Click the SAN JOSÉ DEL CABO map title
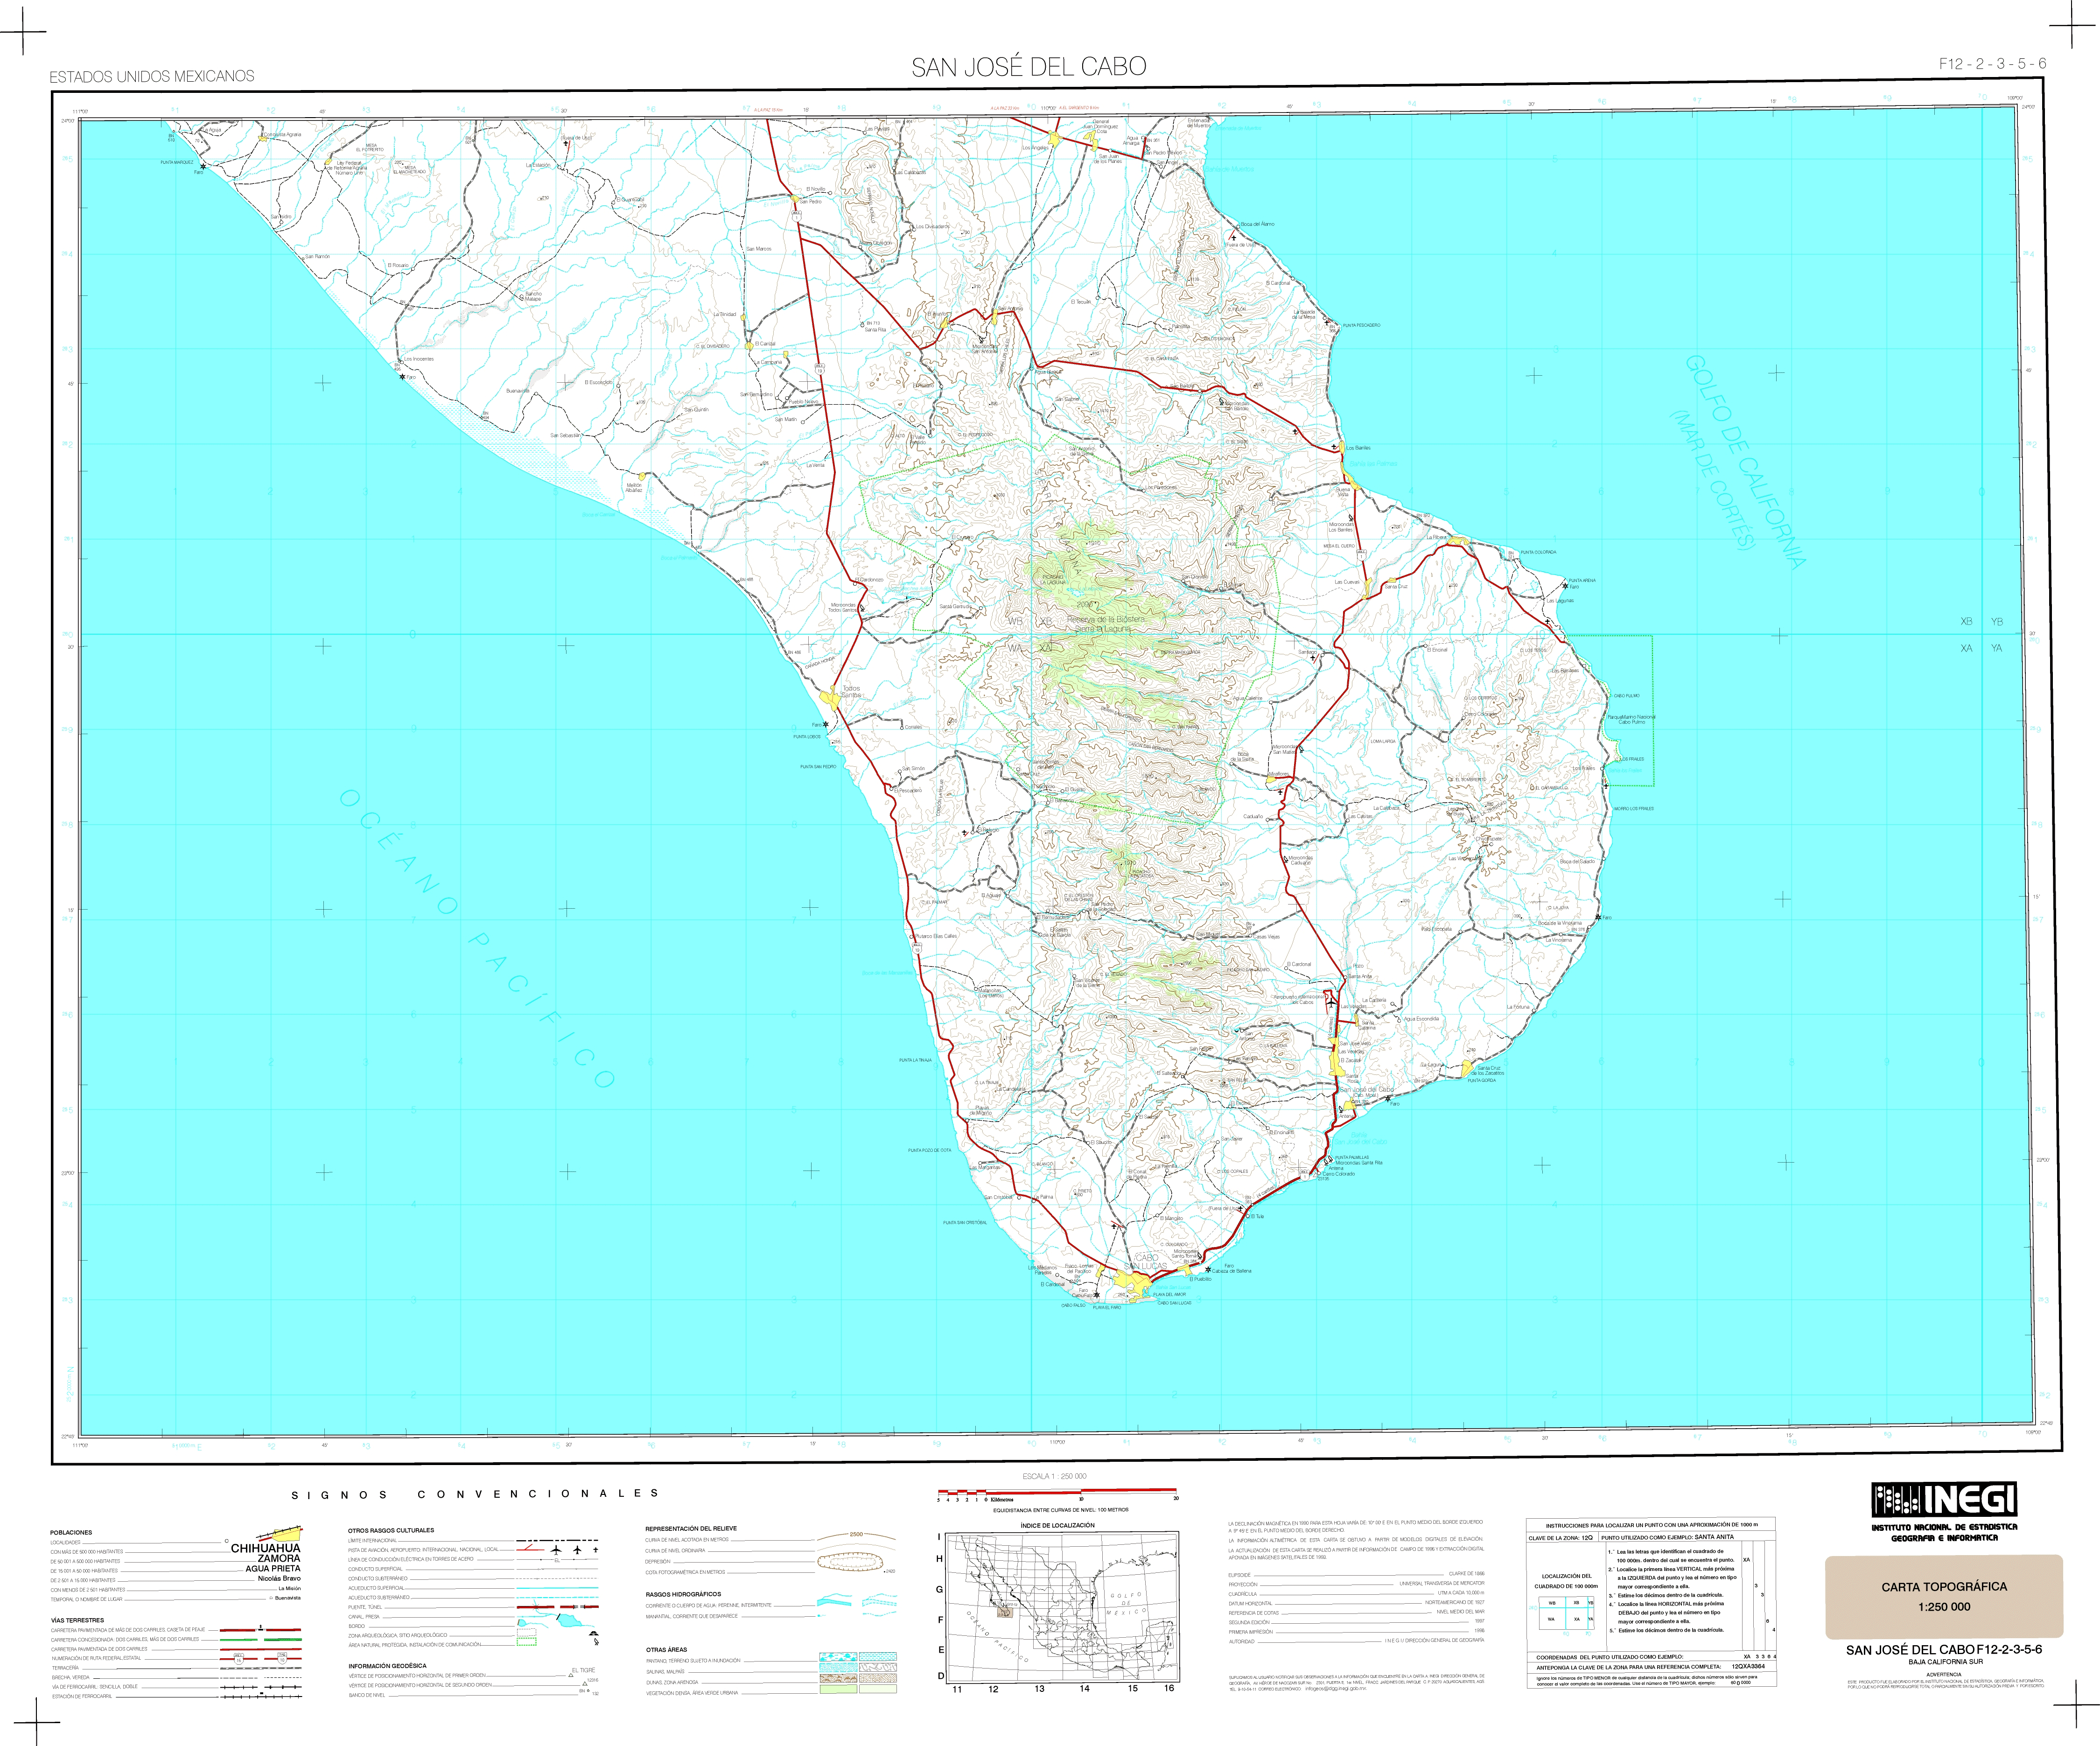This screenshot has width=2100, height=1746. [x=1028, y=67]
